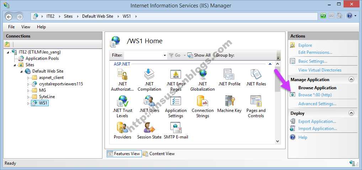
Task: Open the View menu
Action: point(26,27)
